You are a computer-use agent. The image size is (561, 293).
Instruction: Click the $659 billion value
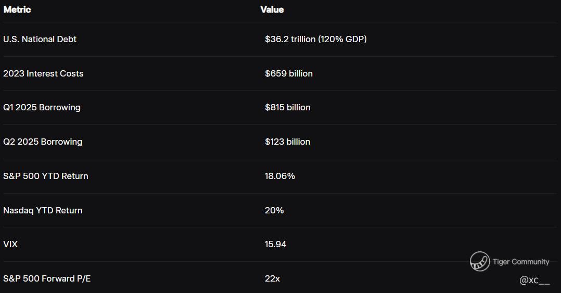288,73
